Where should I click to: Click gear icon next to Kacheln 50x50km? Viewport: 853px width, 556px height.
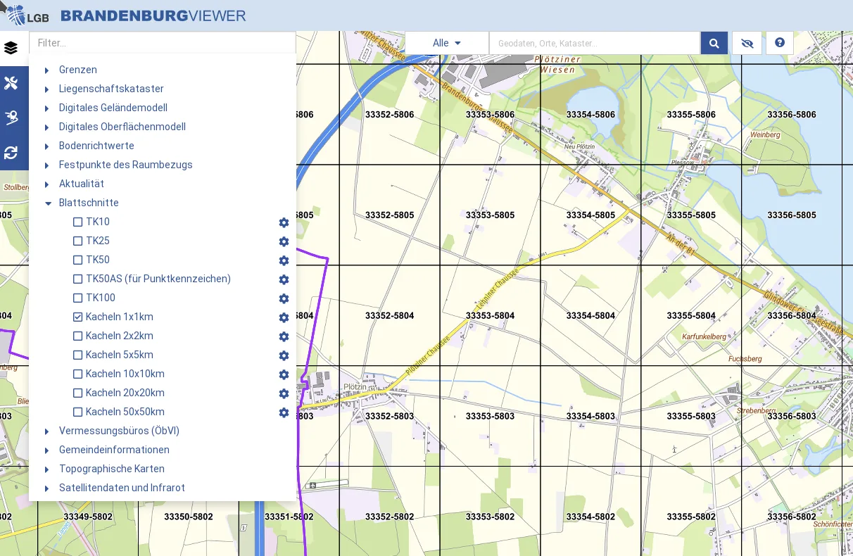(284, 412)
